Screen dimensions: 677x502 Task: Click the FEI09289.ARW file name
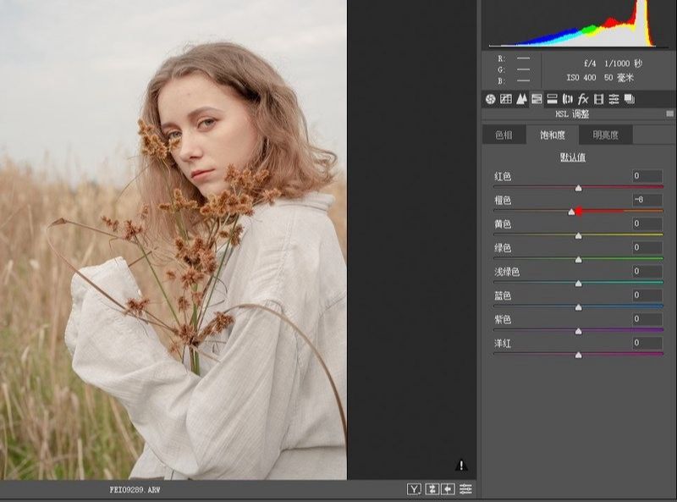(x=135, y=490)
